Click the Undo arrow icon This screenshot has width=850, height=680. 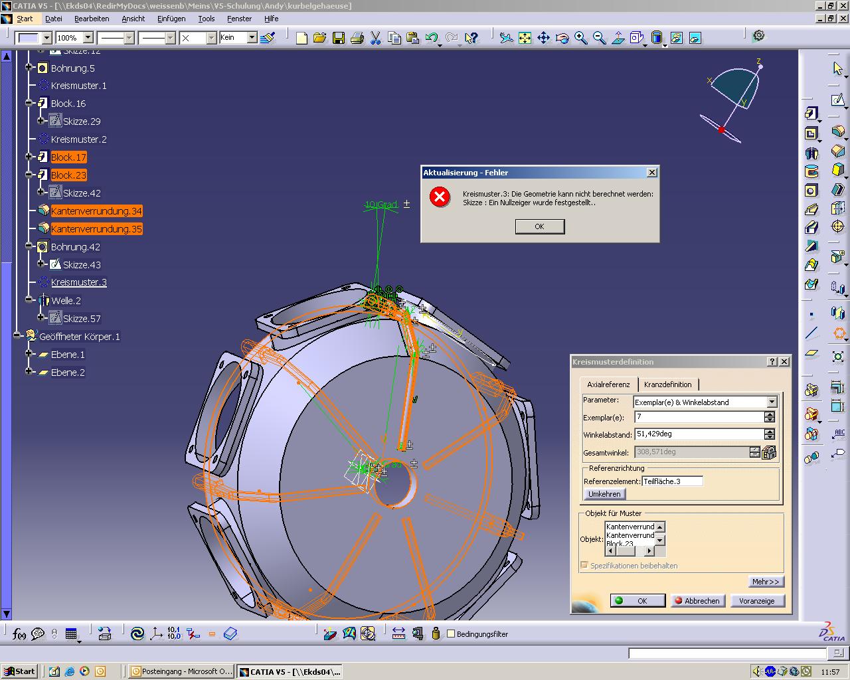click(x=432, y=38)
